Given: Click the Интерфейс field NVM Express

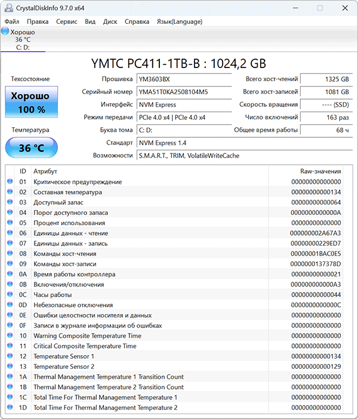Looking at the screenshot, I should coord(184,105).
